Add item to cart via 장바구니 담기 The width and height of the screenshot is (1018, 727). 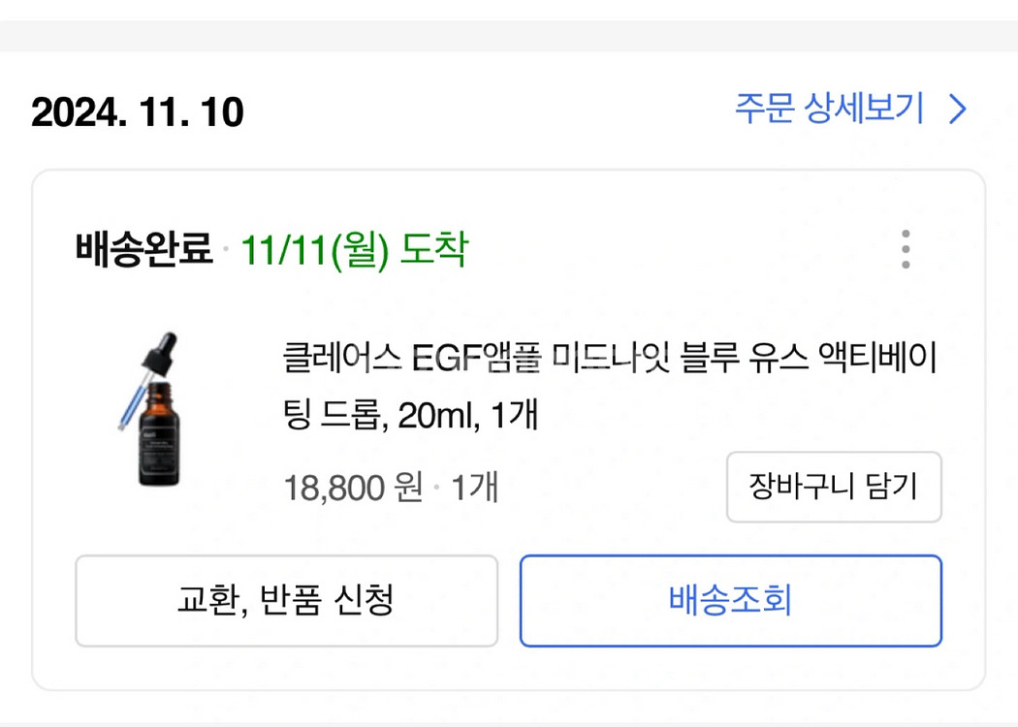[834, 488]
